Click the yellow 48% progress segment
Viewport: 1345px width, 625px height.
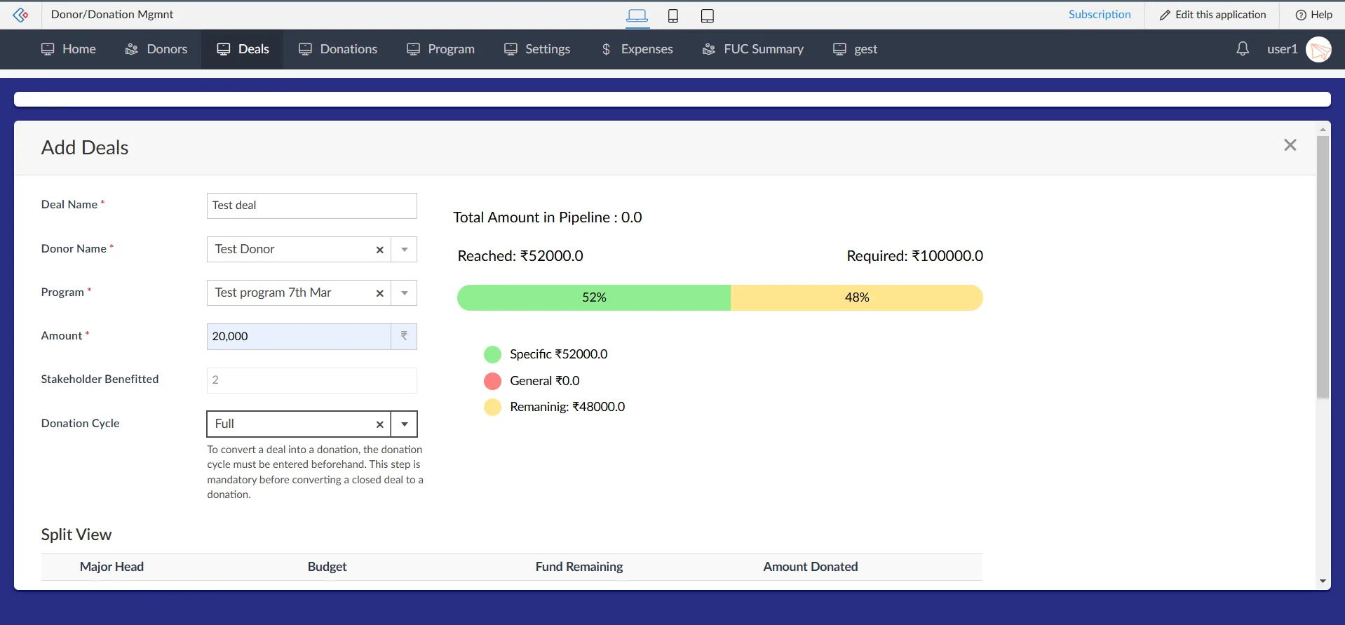(x=857, y=297)
